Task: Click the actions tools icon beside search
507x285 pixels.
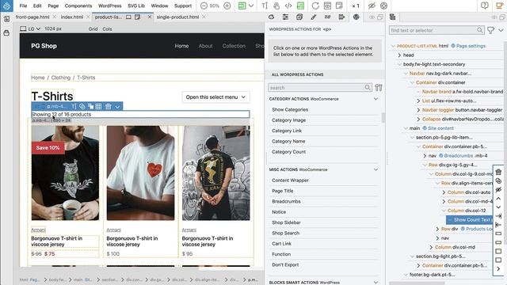Action: pyautogui.click(x=379, y=88)
